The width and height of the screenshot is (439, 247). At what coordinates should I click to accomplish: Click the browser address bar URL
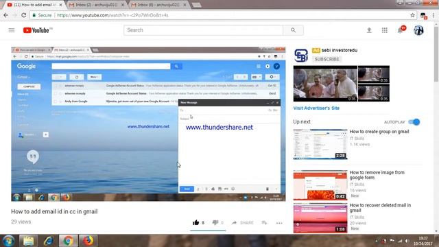[112, 15]
